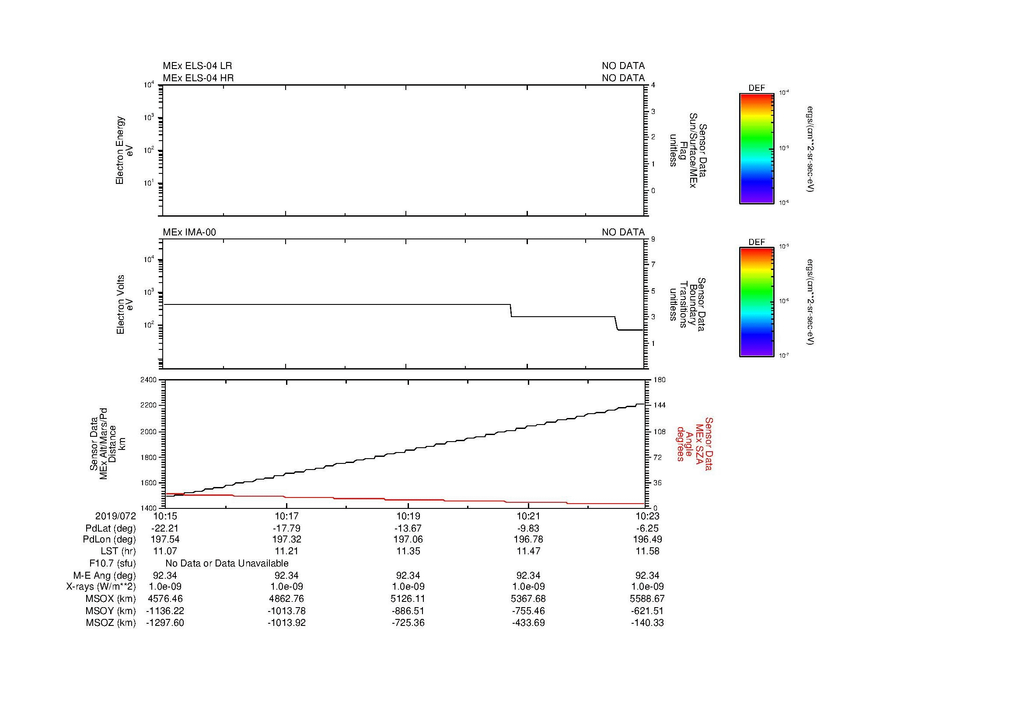Screen dimensions: 1023x722
Task: Click PdLat value -22.21
Action: tap(165, 529)
